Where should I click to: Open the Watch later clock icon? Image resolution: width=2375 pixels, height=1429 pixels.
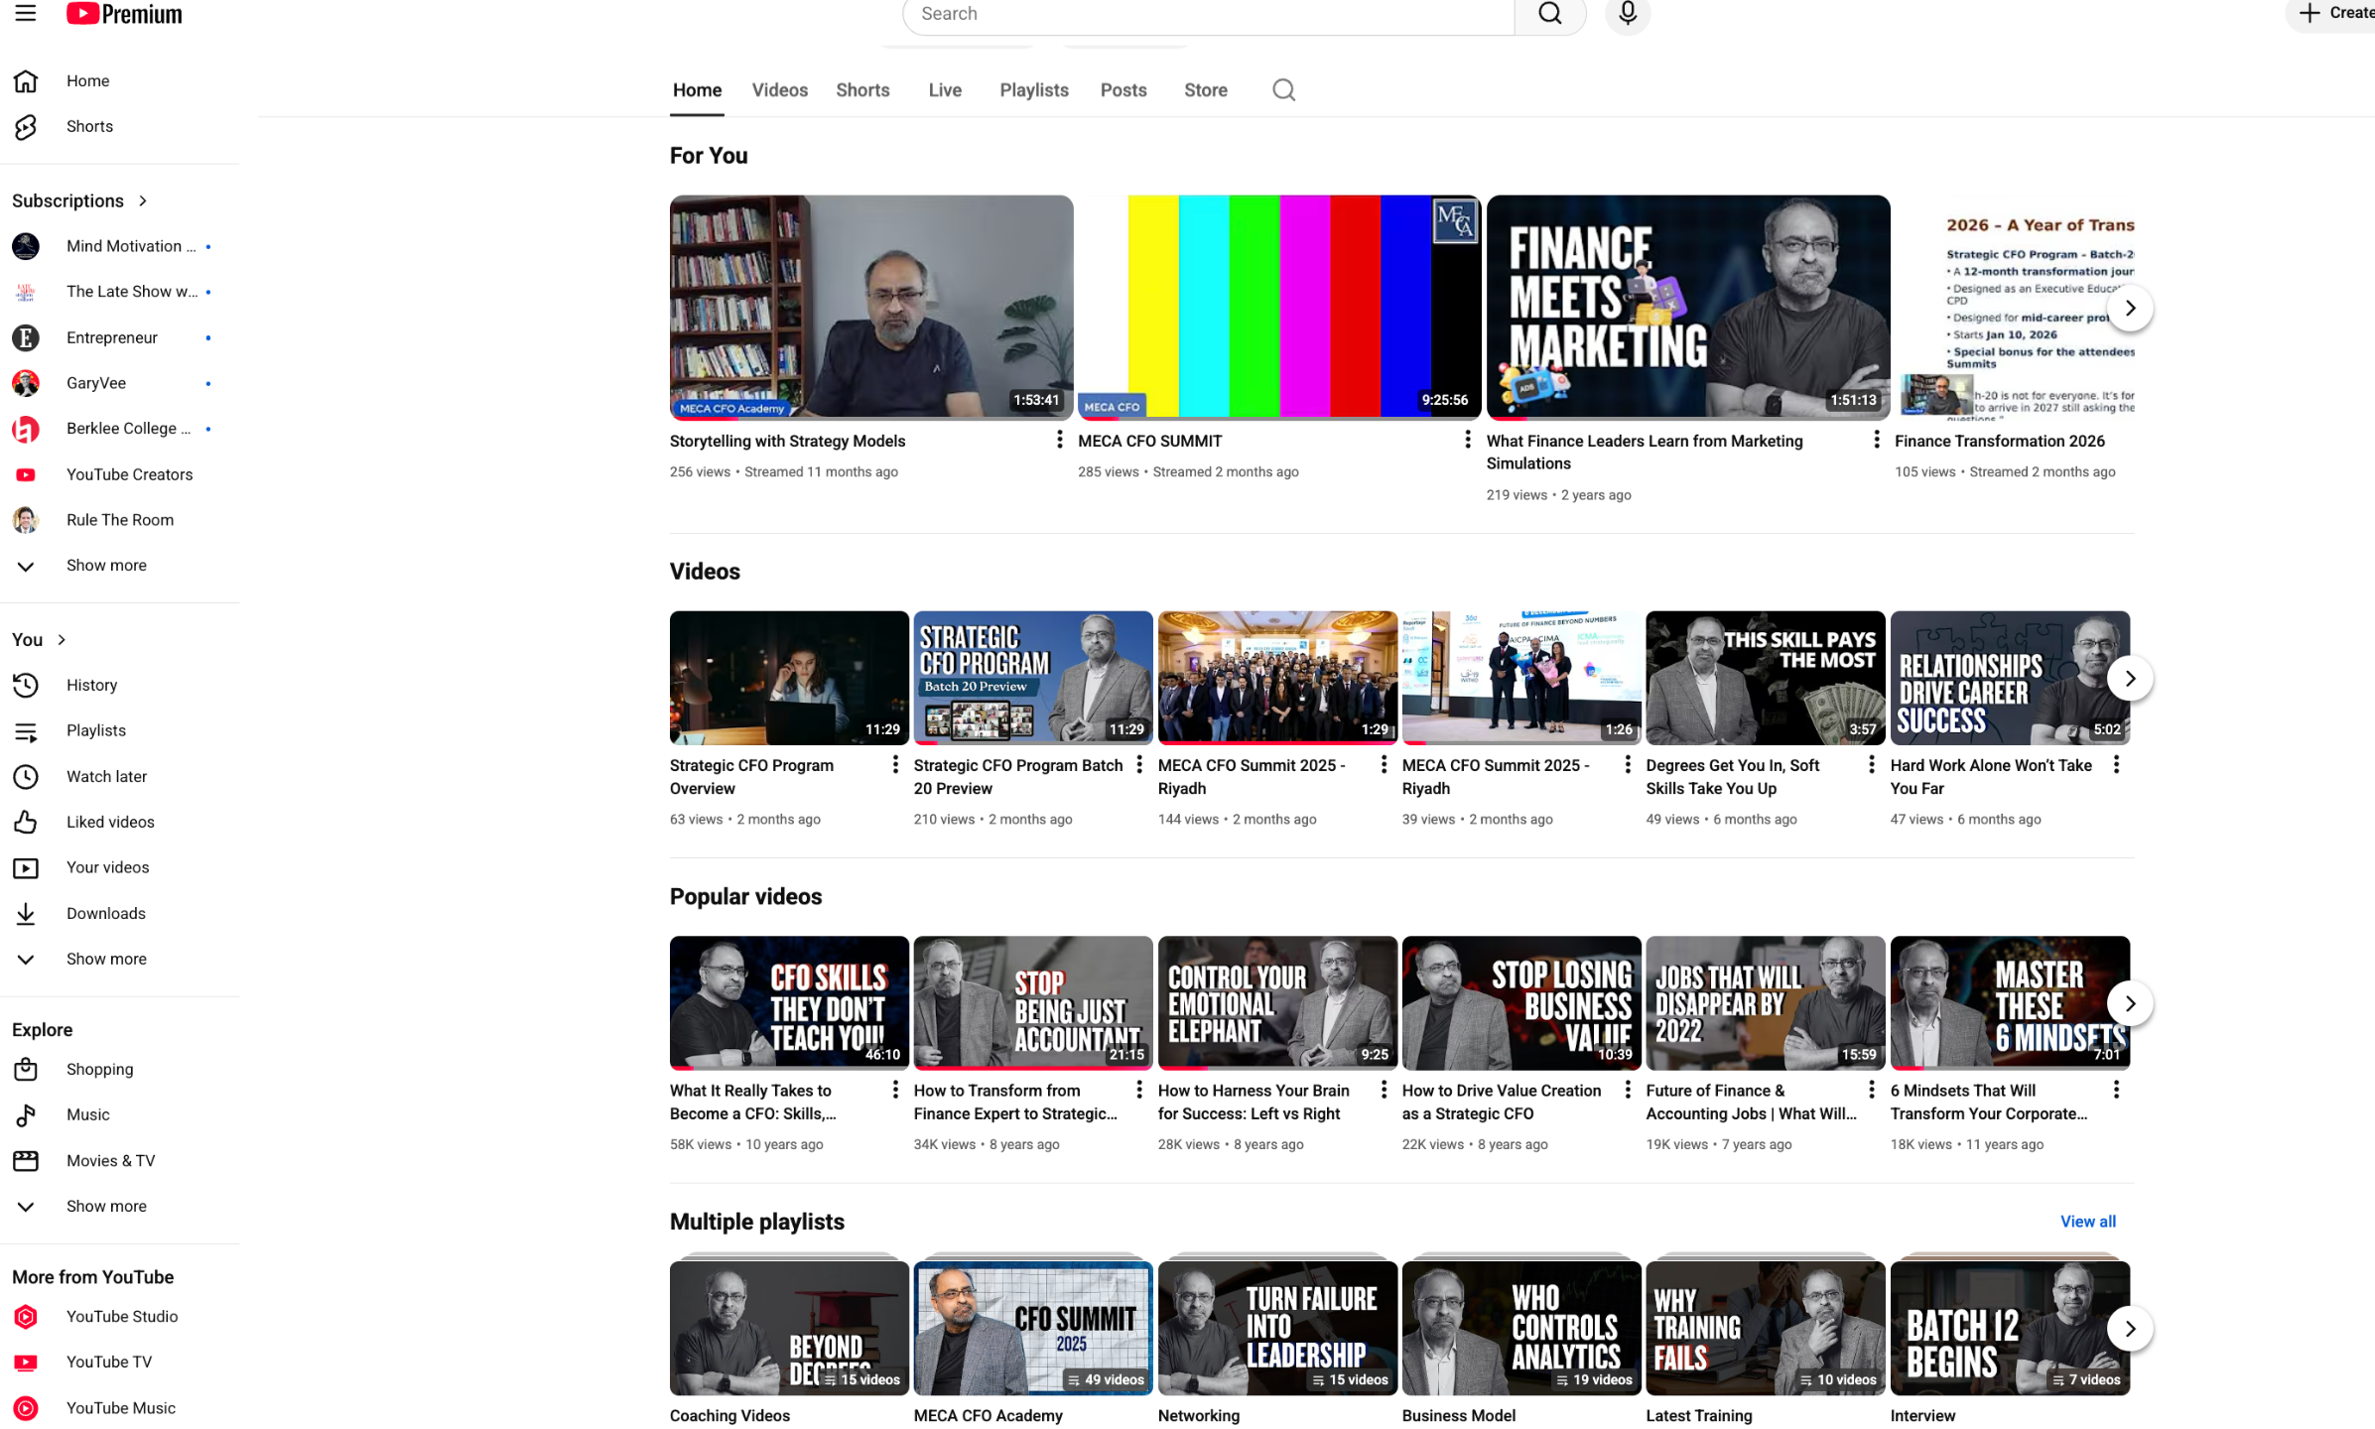pyautogui.click(x=26, y=776)
